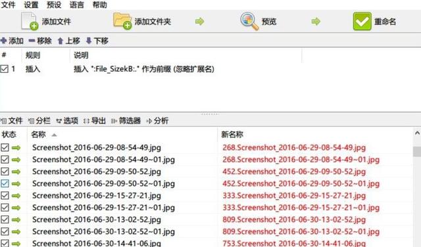Viewport: 421px width, 247px height.
Task: Click green arrow beside Screenshot_2016-06-29-15-27-21.jpg
Action: point(16,196)
